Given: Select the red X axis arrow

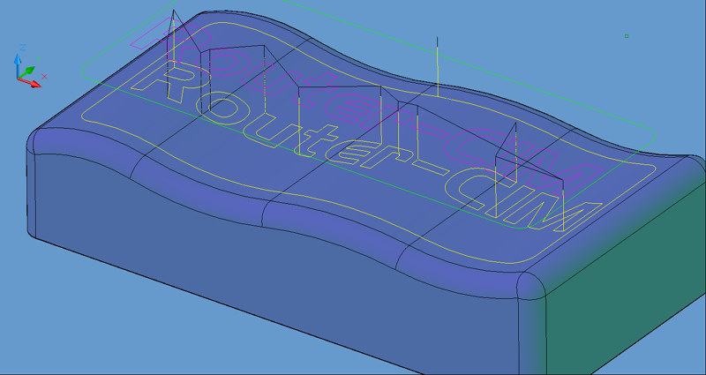Looking at the screenshot, I should click(37, 85).
